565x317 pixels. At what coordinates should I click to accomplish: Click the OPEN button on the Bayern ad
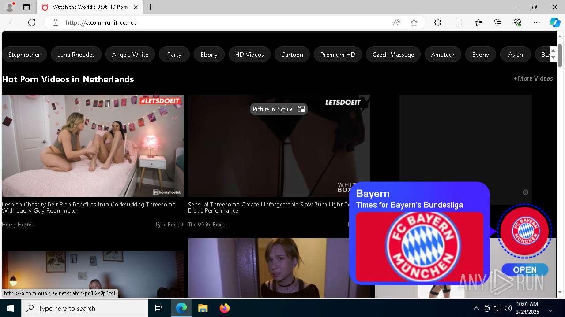tap(525, 270)
